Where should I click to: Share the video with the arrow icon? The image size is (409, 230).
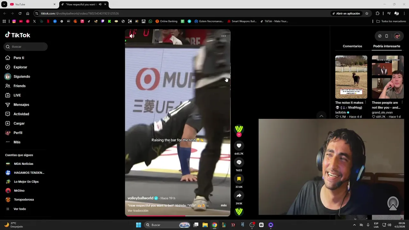(x=239, y=195)
